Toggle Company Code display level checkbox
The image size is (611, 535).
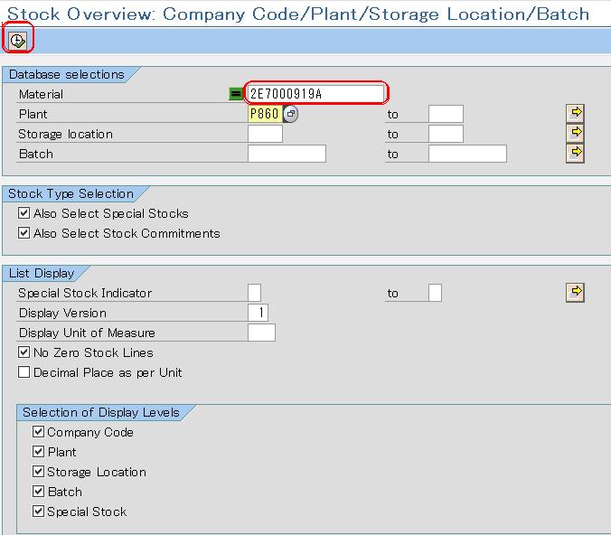coord(38,432)
